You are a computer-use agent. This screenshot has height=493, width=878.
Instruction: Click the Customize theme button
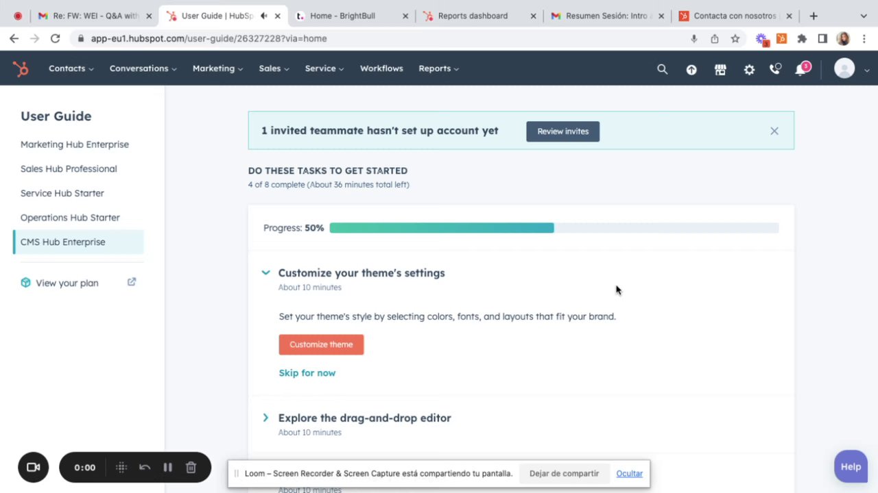[x=321, y=344]
